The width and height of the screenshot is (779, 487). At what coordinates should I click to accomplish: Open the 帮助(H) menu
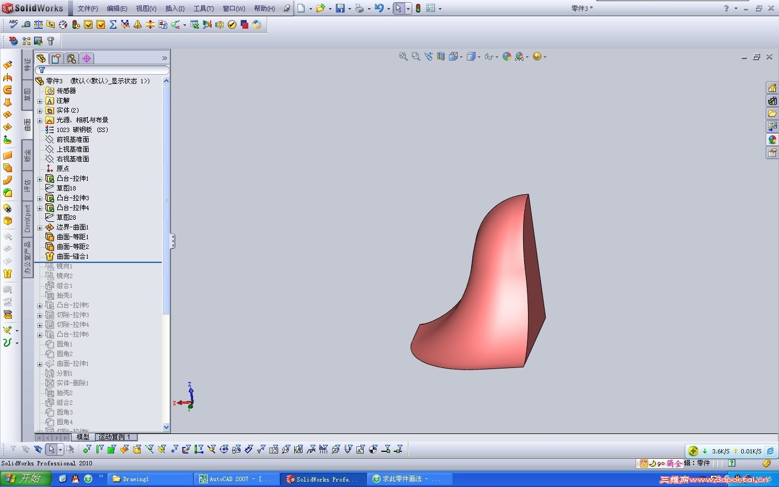point(265,8)
